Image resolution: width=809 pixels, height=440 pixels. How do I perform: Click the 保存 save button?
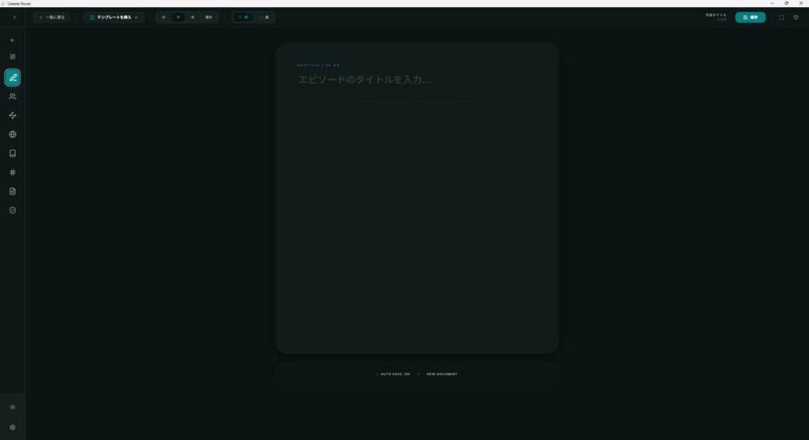click(x=751, y=17)
